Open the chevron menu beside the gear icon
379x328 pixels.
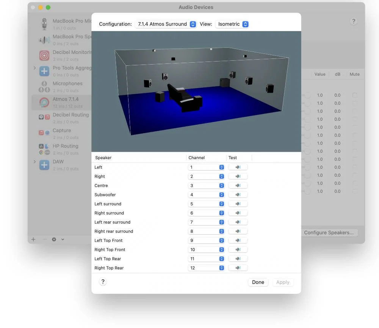[63, 240]
